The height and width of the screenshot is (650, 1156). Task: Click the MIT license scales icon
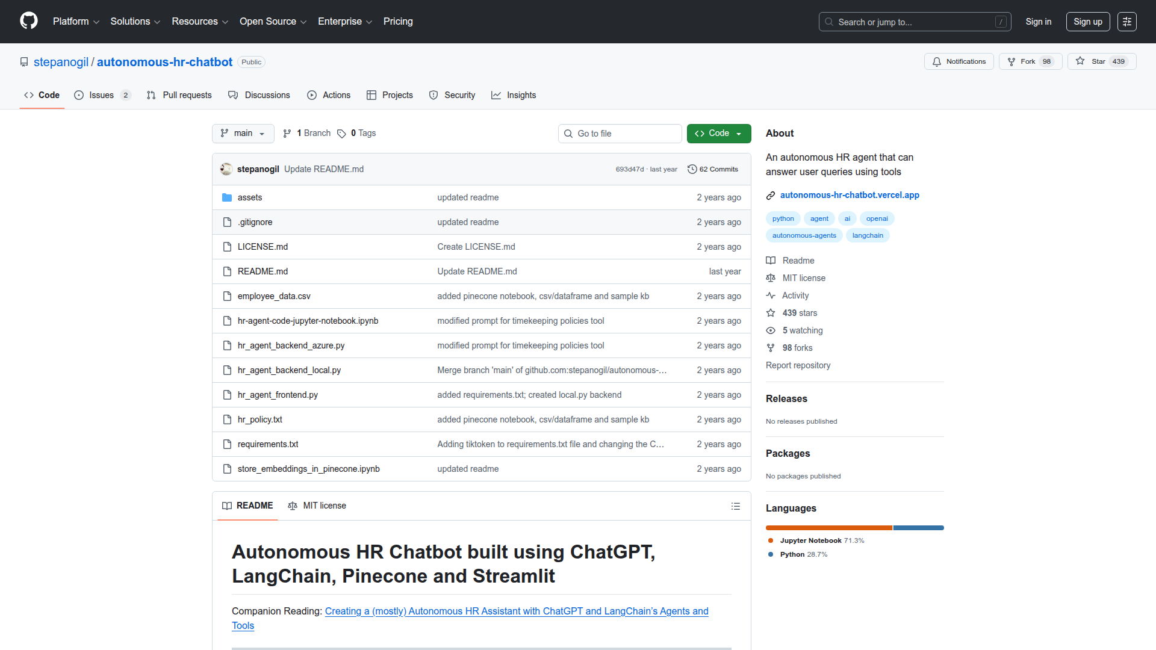(x=771, y=278)
